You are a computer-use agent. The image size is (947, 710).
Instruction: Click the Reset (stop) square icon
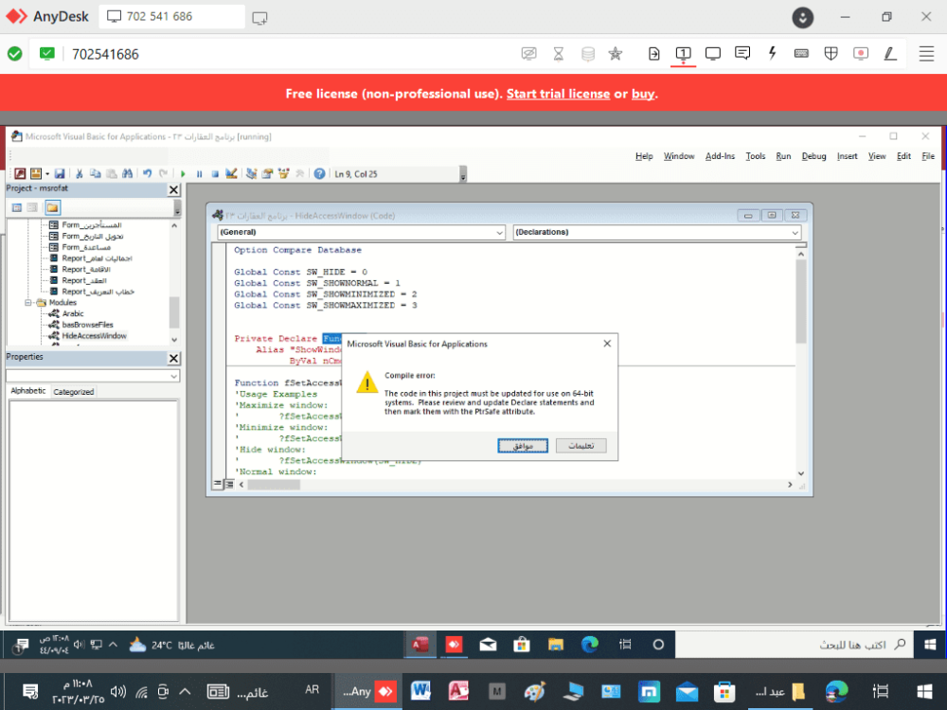[x=215, y=174]
